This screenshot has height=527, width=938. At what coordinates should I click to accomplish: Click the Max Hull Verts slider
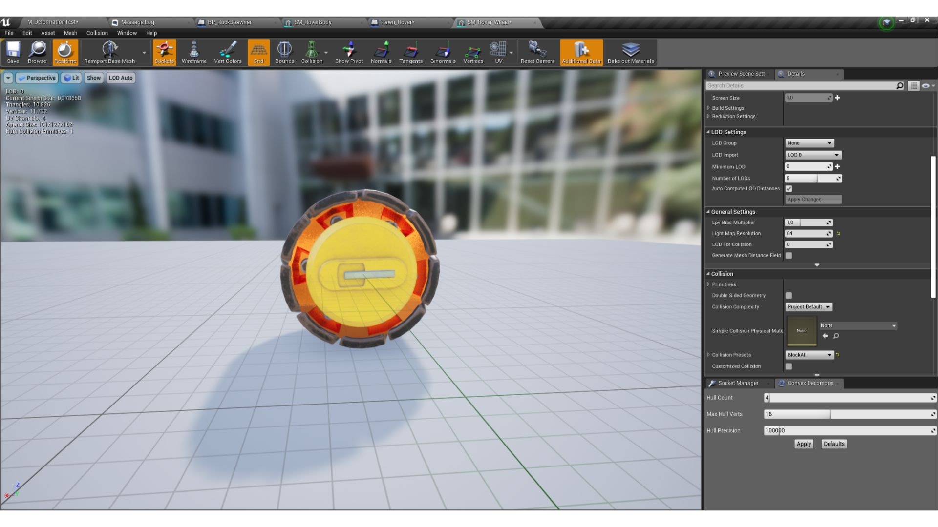click(849, 414)
